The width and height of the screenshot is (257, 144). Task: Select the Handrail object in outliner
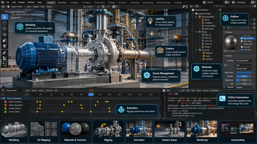[209, 59]
